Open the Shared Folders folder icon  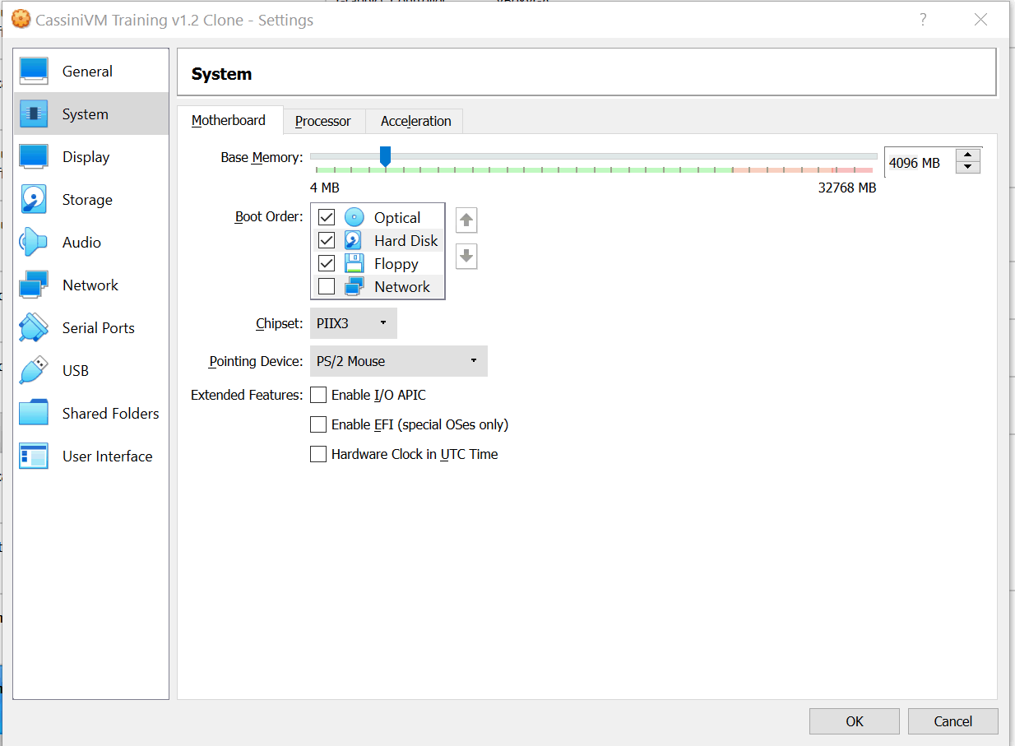(x=35, y=413)
